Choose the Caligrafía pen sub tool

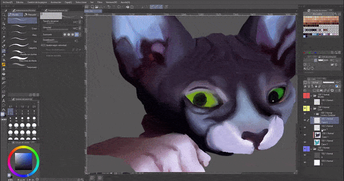click(x=22, y=46)
